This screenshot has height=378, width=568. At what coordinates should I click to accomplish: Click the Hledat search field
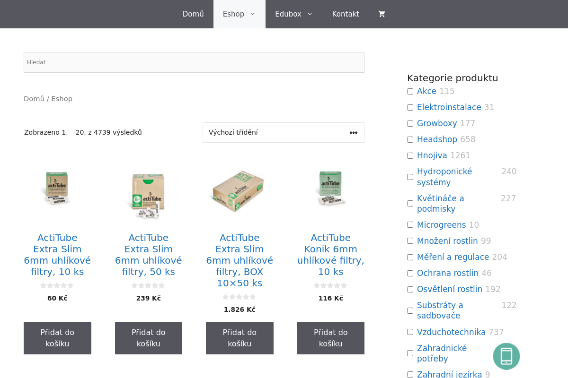coord(194,62)
